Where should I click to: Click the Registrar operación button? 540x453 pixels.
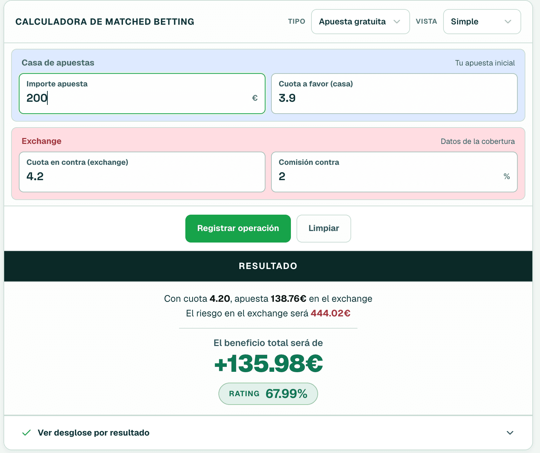pyautogui.click(x=238, y=229)
